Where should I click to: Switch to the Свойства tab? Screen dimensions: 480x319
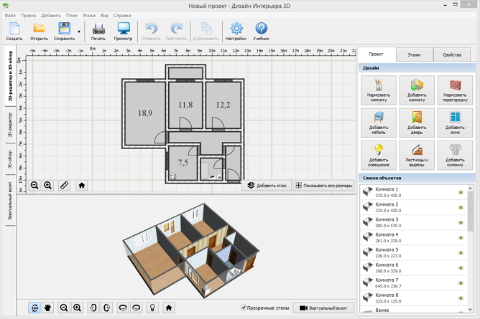coord(451,54)
